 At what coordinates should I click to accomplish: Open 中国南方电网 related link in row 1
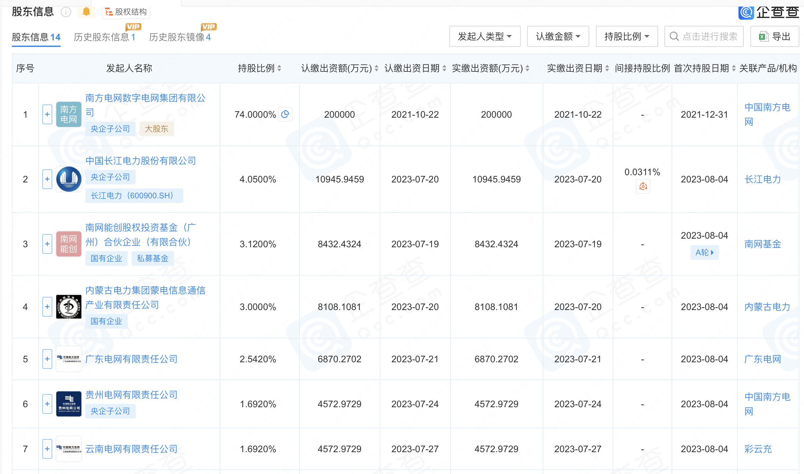pyautogui.click(x=767, y=114)
